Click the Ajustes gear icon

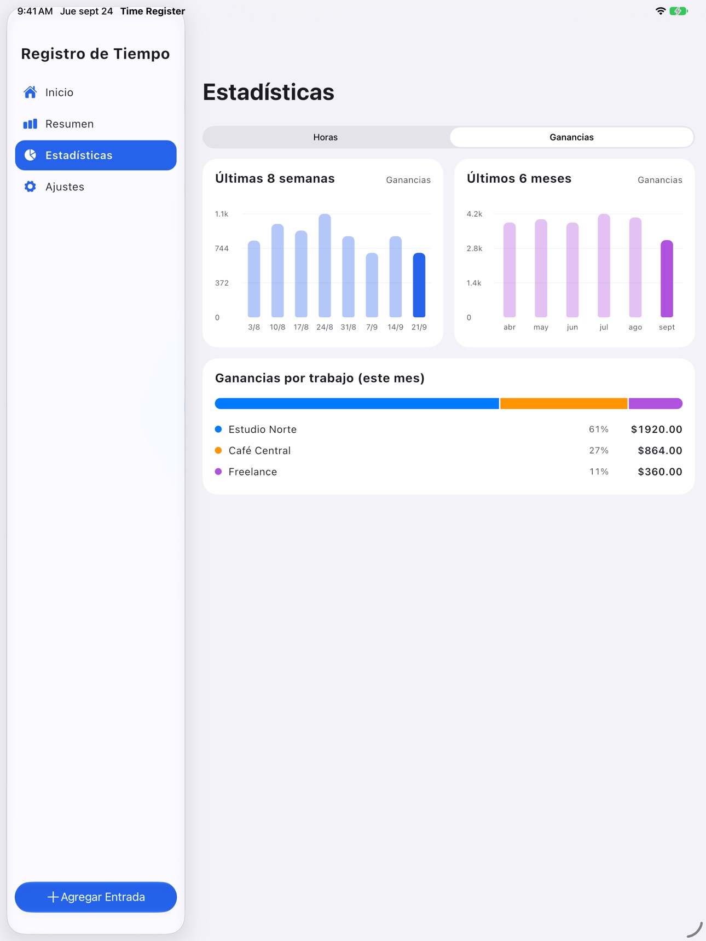(30, 187)
